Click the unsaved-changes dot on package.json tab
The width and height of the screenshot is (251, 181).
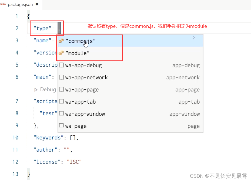point(37,4)
